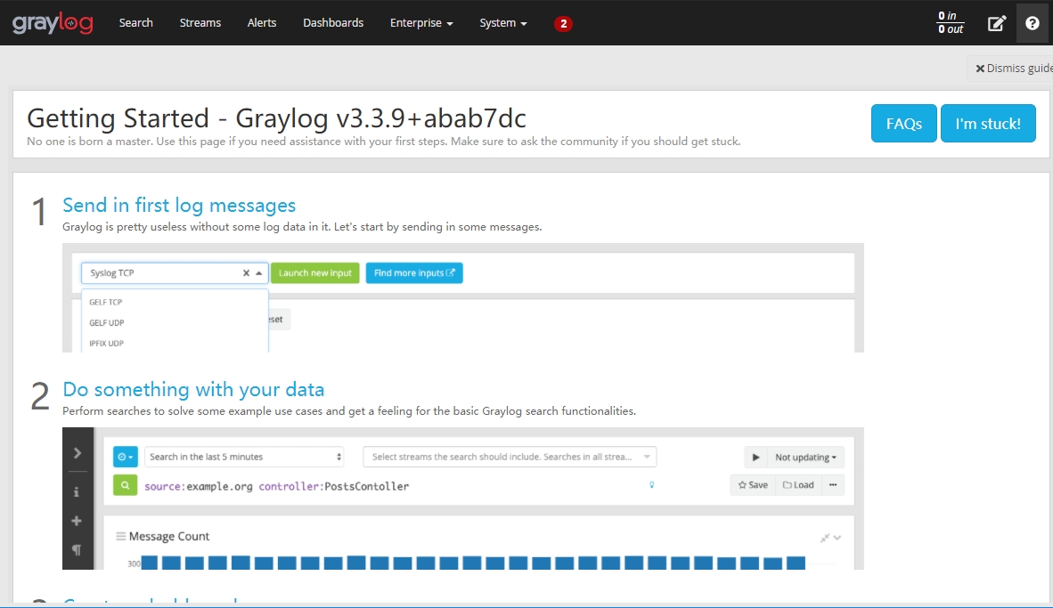Screen dimensions: 1053x608
Task: Click the help question mark icon
Action: coord(1033,23)
